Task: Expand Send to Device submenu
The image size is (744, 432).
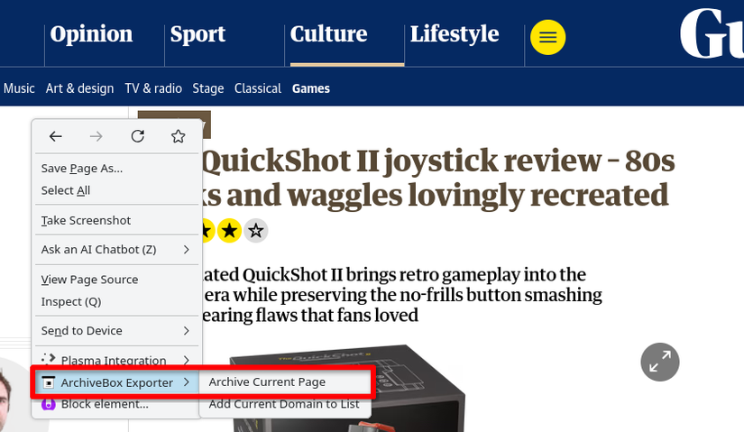Action: pyautogui.click(x=116, y=330)
